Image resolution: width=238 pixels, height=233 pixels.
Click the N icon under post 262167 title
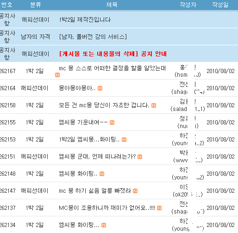click(57, 75)
